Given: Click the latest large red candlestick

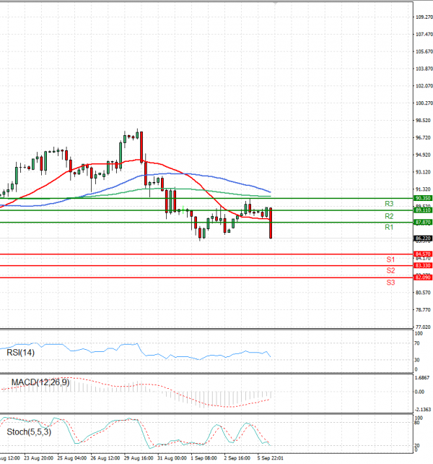Looking at the screenshot, I should [271, 223].
